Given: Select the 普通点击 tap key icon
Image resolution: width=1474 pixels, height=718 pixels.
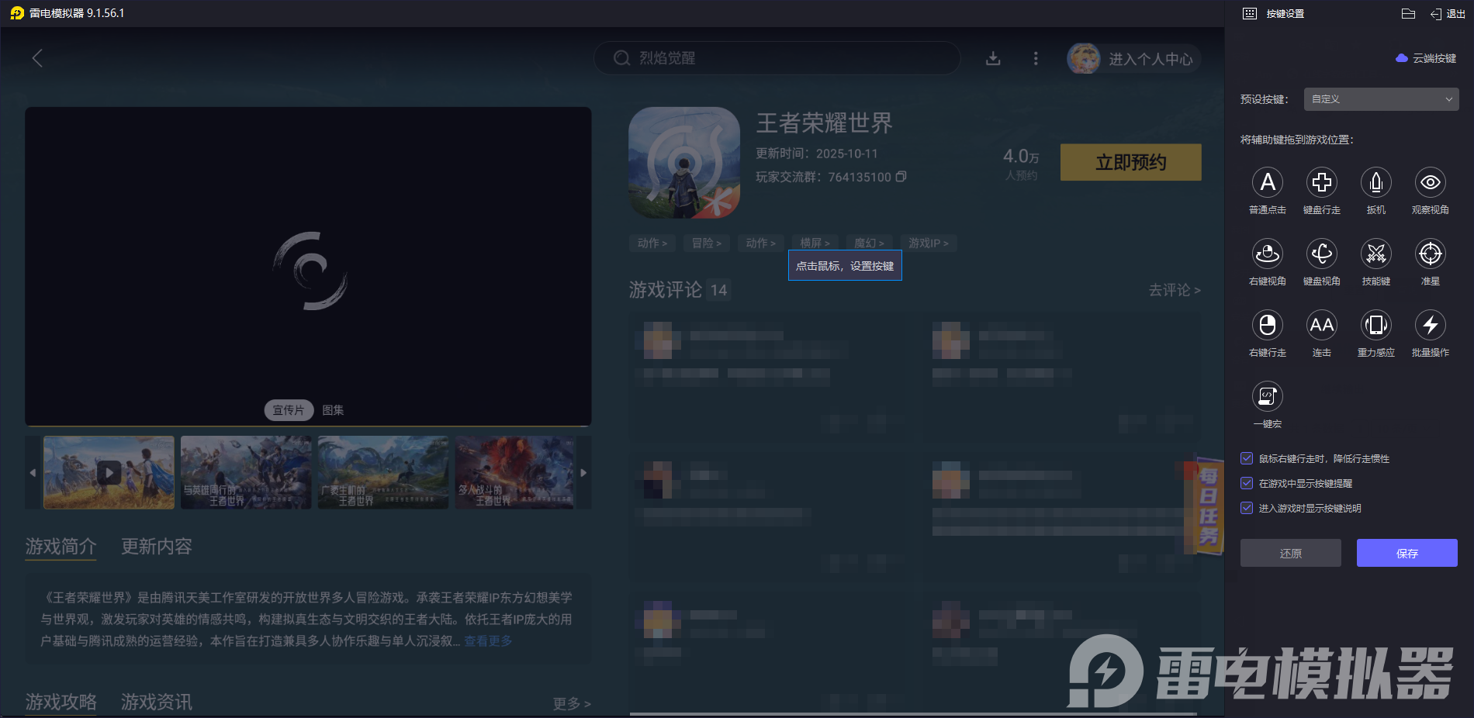Looking at the screenshot, I should tap(1268, 182).
